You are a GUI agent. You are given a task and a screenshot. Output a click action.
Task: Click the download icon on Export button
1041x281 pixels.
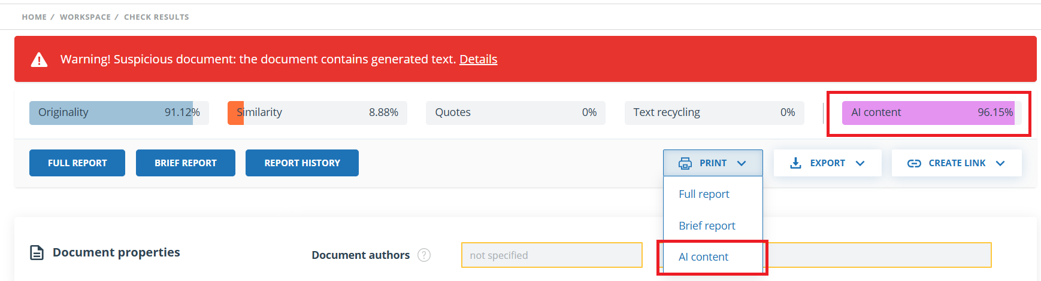click(x=795, y=163)
